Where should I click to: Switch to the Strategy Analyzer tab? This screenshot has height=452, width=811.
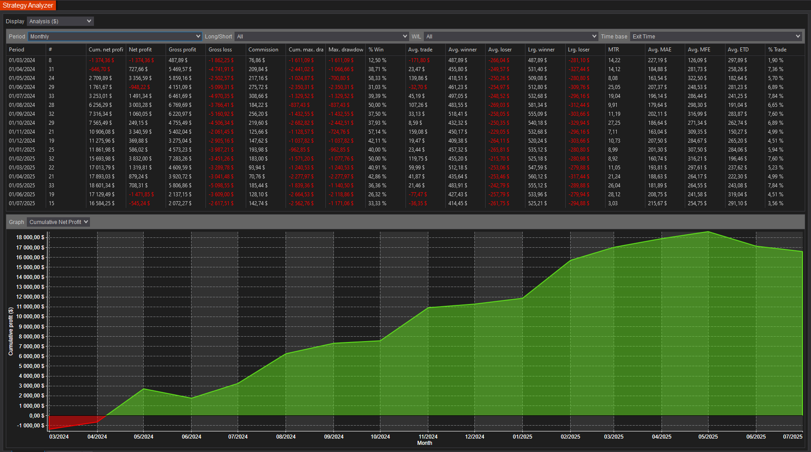coord(28,5)
